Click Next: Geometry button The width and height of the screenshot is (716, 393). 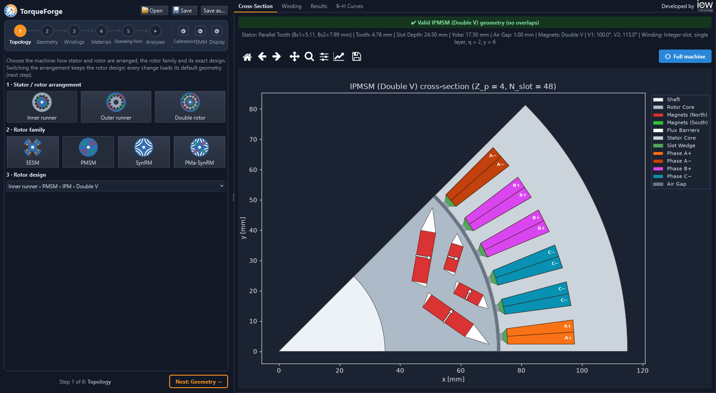pos(199,381)
